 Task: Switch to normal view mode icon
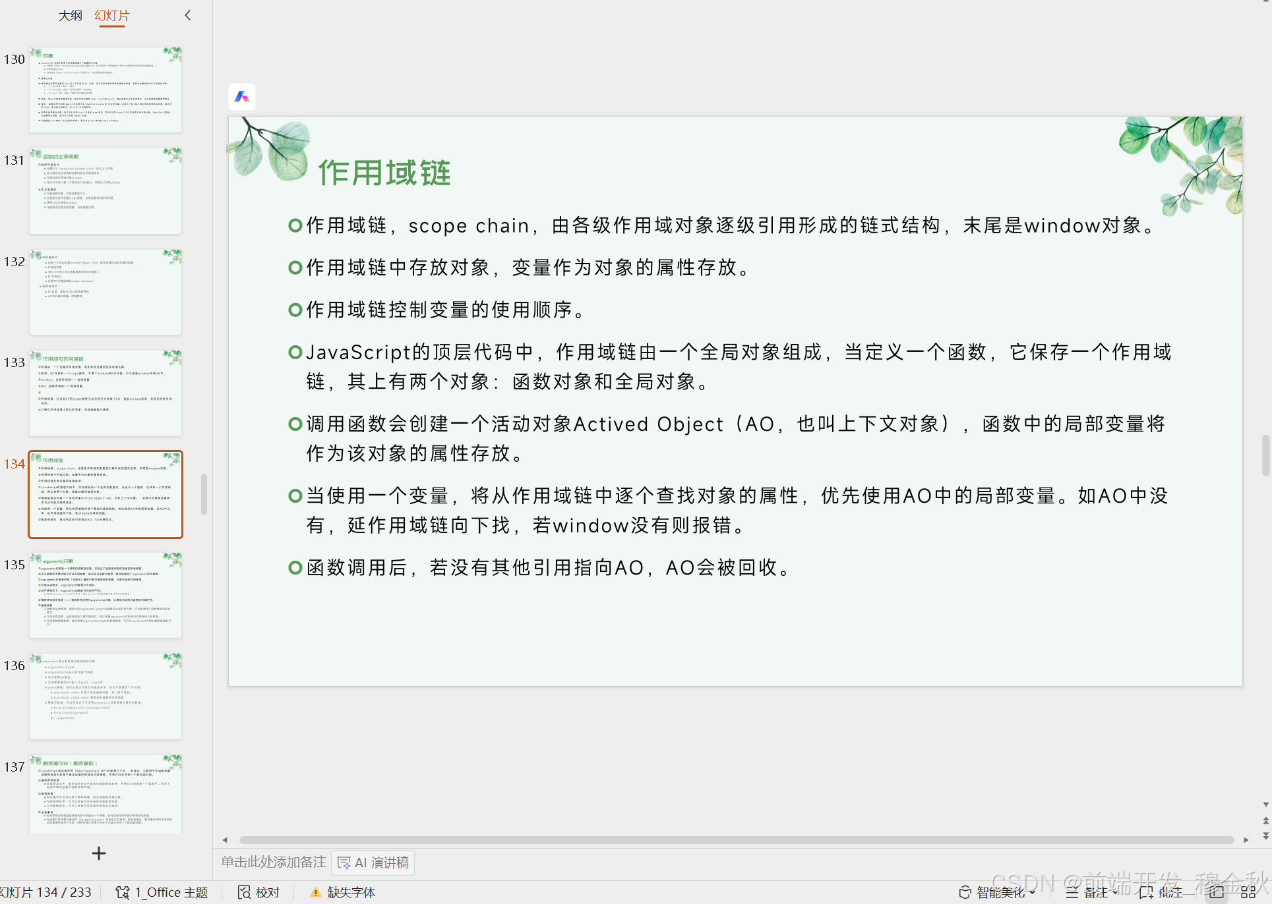(1217, 892)
